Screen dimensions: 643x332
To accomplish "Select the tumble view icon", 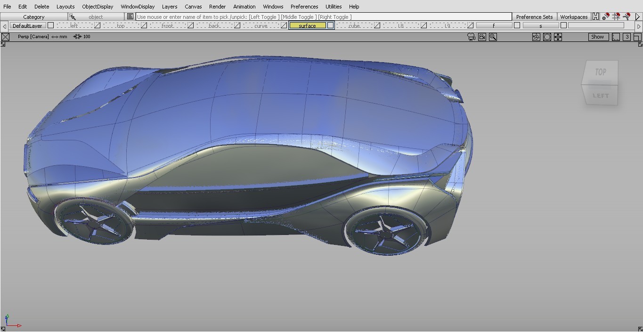I will click(x=536, y=37).
